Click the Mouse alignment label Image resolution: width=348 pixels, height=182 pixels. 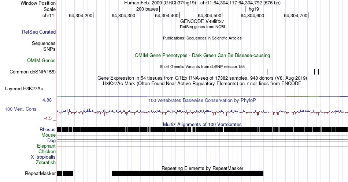coord(48,135)
